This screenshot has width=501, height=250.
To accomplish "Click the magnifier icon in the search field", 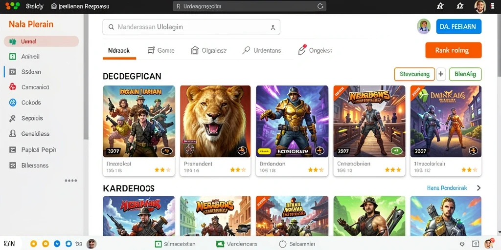I will pos(111,27).
